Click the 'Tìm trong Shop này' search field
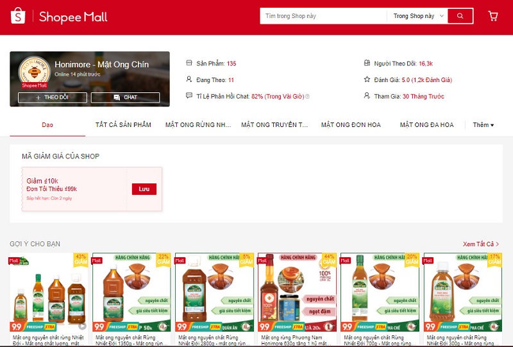This screenshot has width=513, height=347. pyautogui.click(x=323, y=16)
